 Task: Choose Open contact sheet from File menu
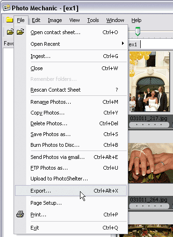click(71, 32)
